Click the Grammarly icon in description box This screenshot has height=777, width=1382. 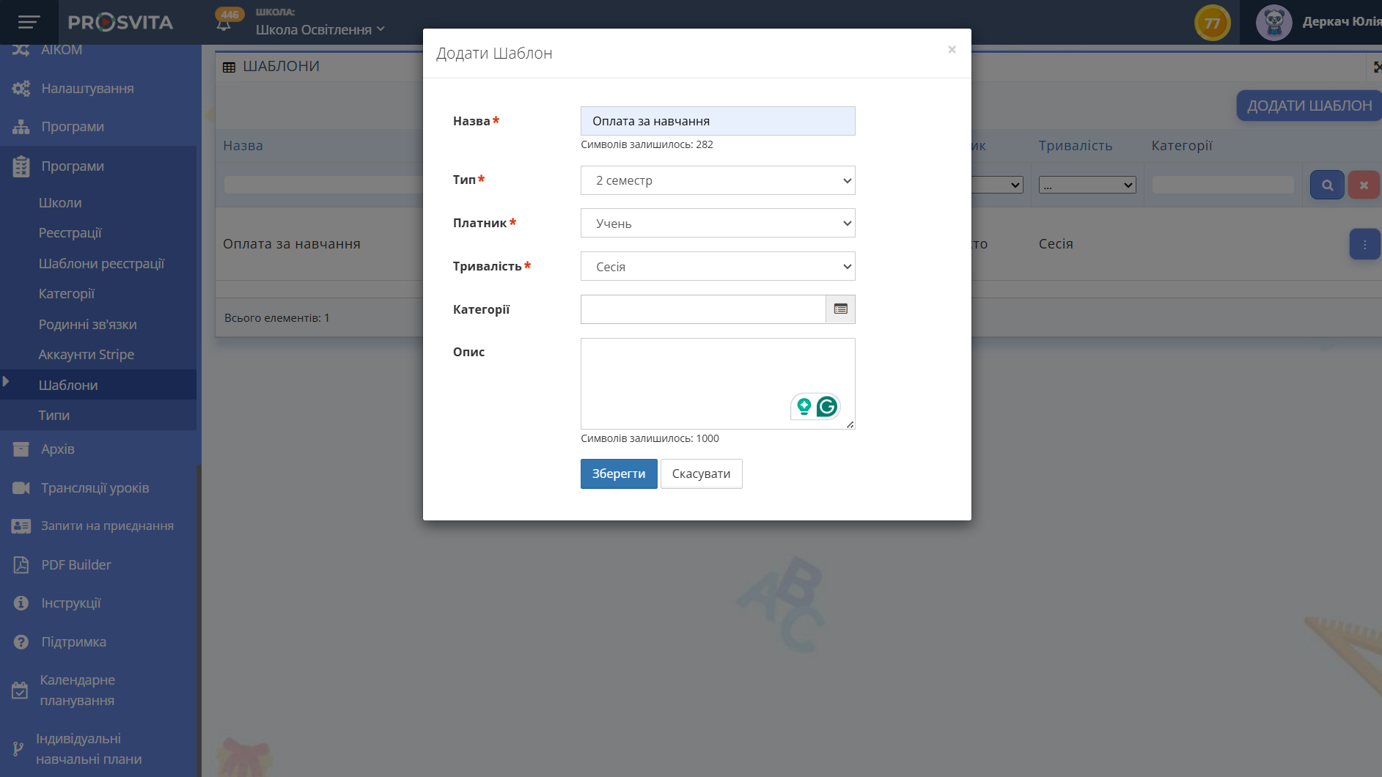click(827, 406)
